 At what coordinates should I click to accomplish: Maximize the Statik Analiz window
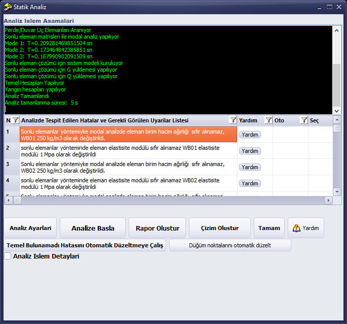click(329, 7)
